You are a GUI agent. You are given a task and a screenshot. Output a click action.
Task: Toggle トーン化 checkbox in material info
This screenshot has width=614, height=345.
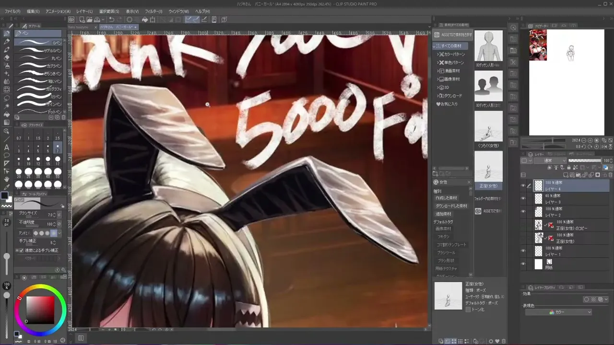(x=468, y=310)
